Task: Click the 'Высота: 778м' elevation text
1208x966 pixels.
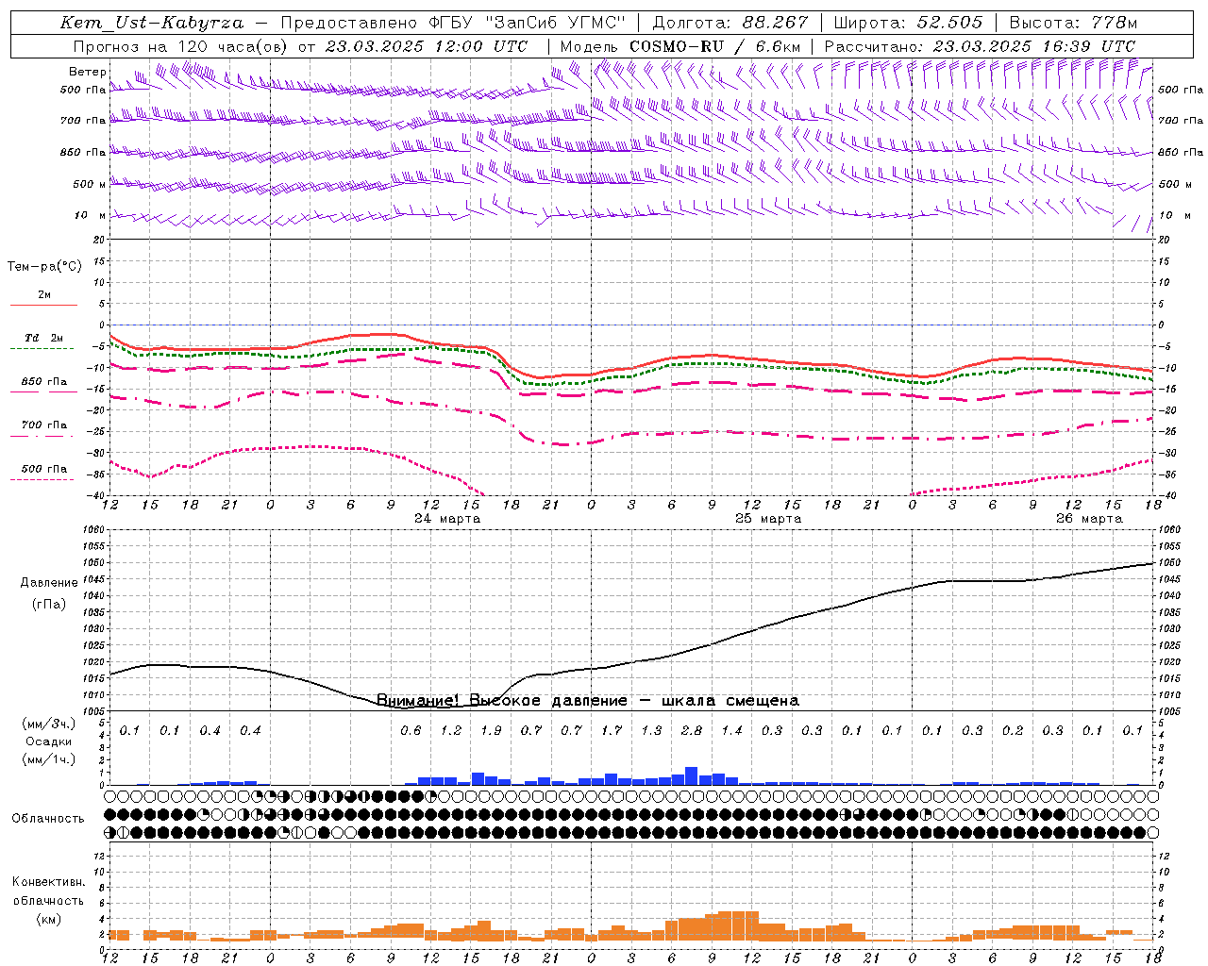Action: pos(1073,23)
